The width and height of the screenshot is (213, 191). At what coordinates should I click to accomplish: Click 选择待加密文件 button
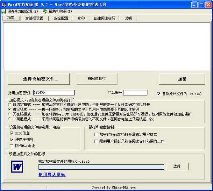click(x=39, y=79)
